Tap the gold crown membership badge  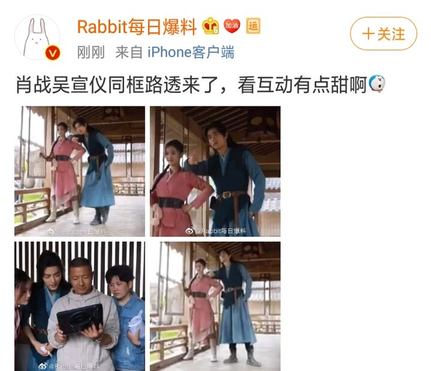[210, 26]
